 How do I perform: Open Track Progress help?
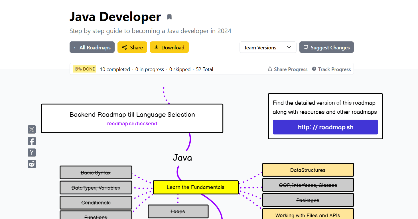[x=331, y=69]
